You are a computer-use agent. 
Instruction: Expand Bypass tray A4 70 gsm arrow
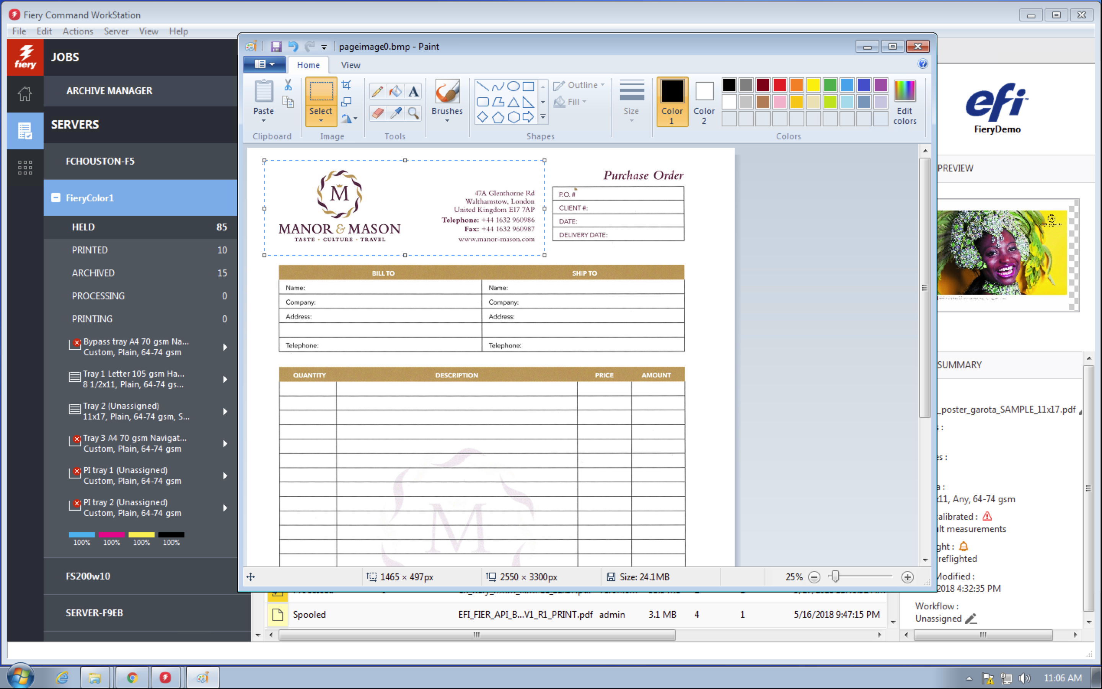(x=225, y=347)
